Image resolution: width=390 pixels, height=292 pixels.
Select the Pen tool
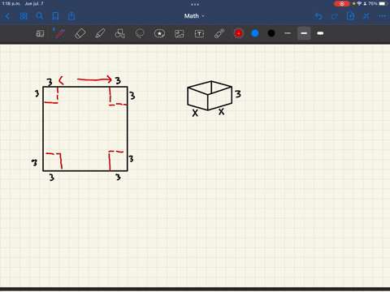(x=59, y=33)
